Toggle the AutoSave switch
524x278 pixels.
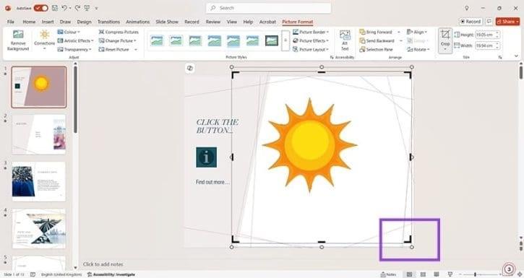[40, 8]
